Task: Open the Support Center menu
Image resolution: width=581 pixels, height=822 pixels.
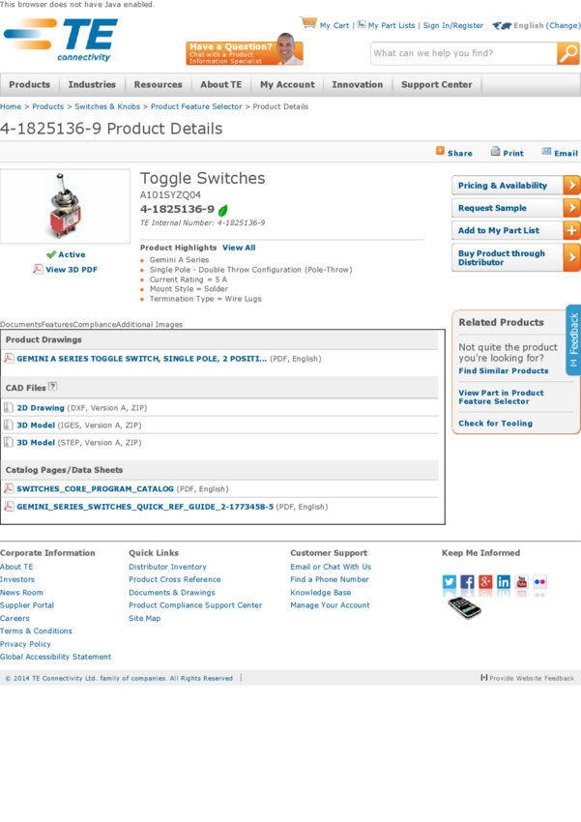Action: (437, 85)
